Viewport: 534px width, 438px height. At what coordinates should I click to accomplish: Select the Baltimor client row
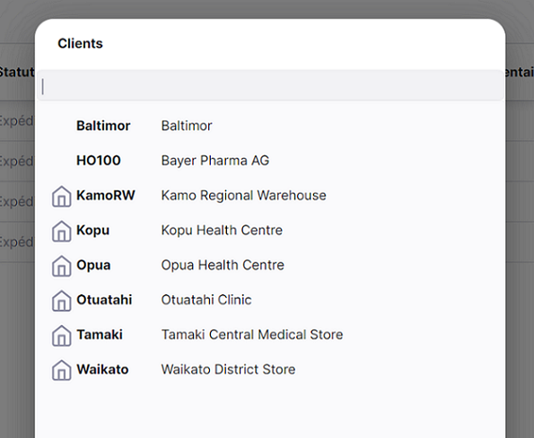(x=270, y=126)
